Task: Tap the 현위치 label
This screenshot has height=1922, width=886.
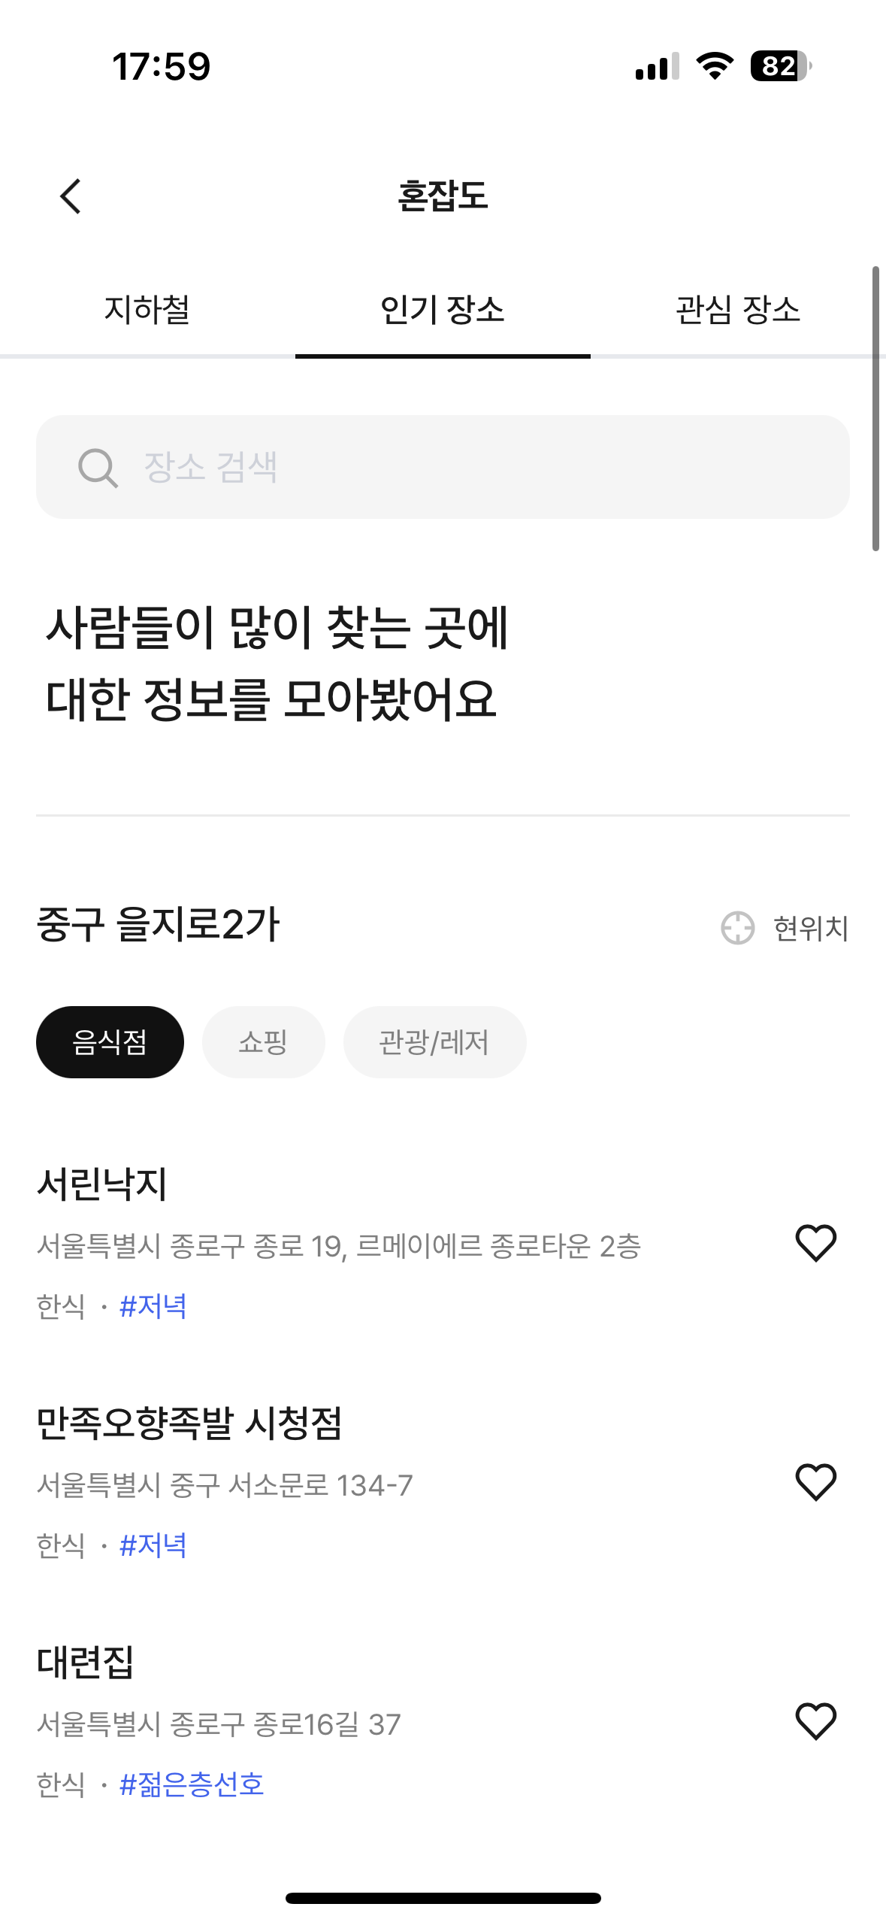Action: (810, 929)
